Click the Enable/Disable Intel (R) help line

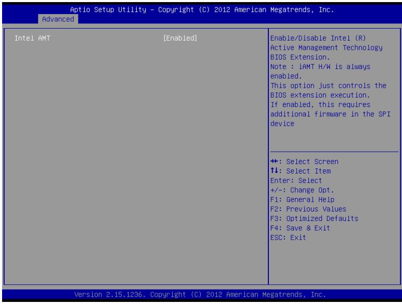point(318,38)
